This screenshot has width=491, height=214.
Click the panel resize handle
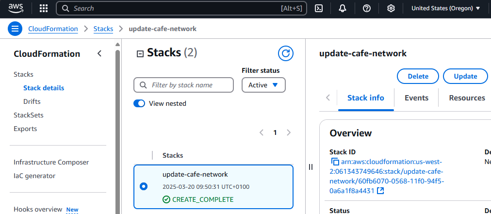coord(311,167)
